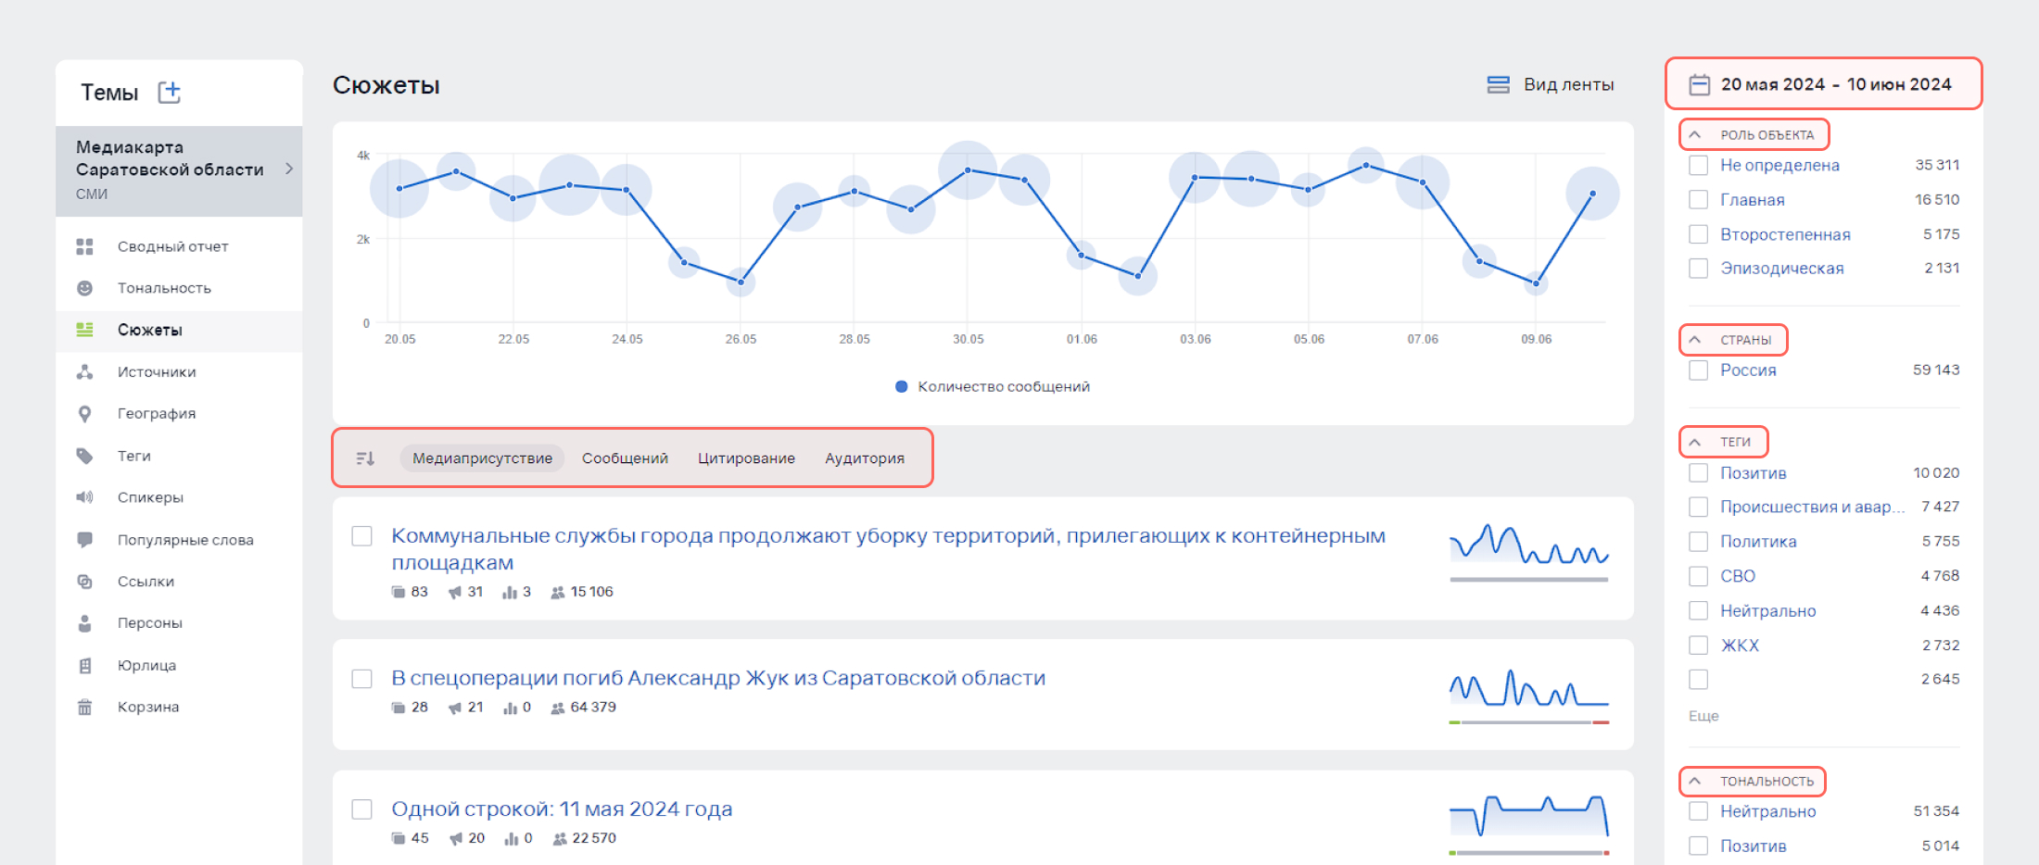Viewport: 2039px width, 865px height.
Task: Sort by Цитирование
Action: tap(746, 458)
